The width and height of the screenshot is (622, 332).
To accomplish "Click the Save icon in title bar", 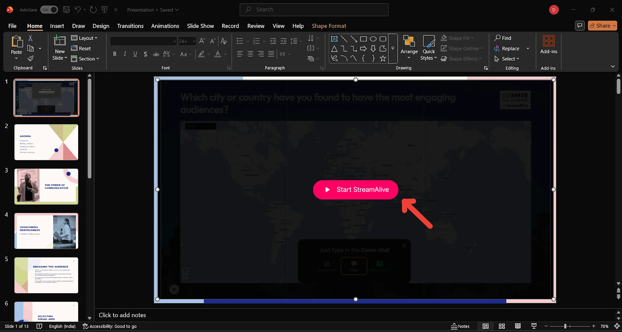I will click(x=66, y=10).
